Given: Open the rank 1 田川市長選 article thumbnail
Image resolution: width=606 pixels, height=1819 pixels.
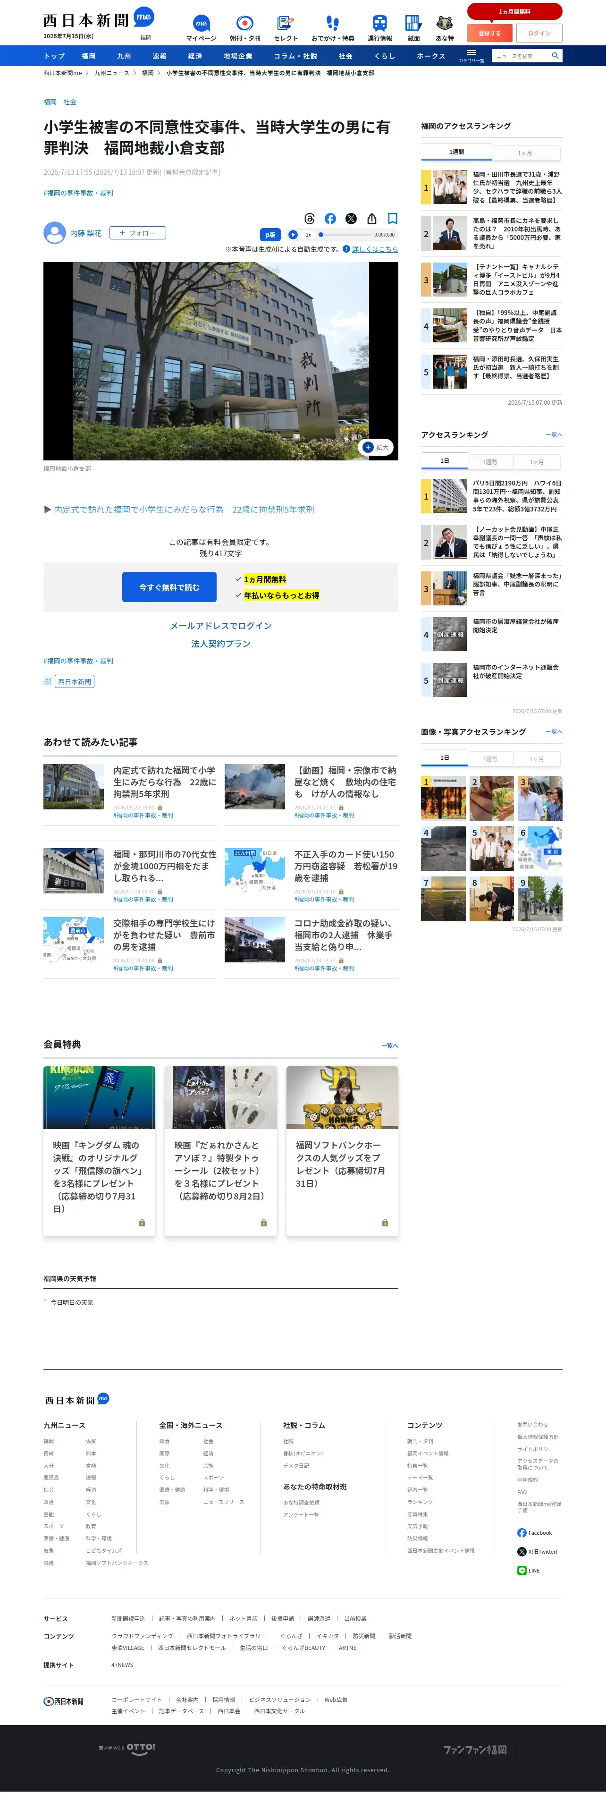Looking at the screenshot, I should (x=450, y=187).
